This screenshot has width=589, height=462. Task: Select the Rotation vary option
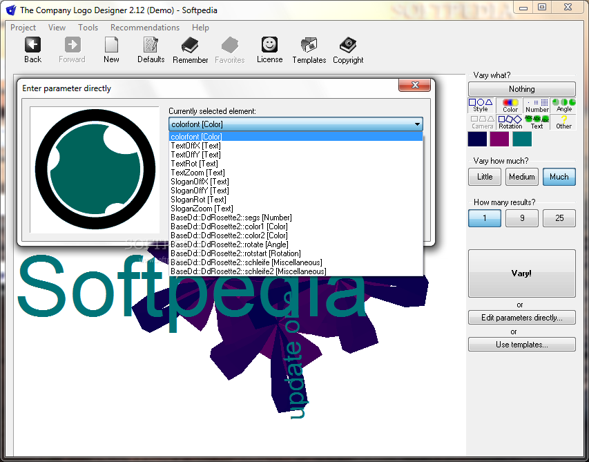tap(510, 122)
